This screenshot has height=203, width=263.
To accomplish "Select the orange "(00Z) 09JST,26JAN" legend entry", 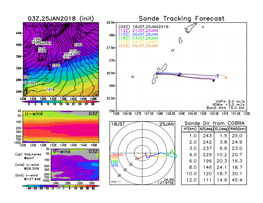I will tap(138, 46).
